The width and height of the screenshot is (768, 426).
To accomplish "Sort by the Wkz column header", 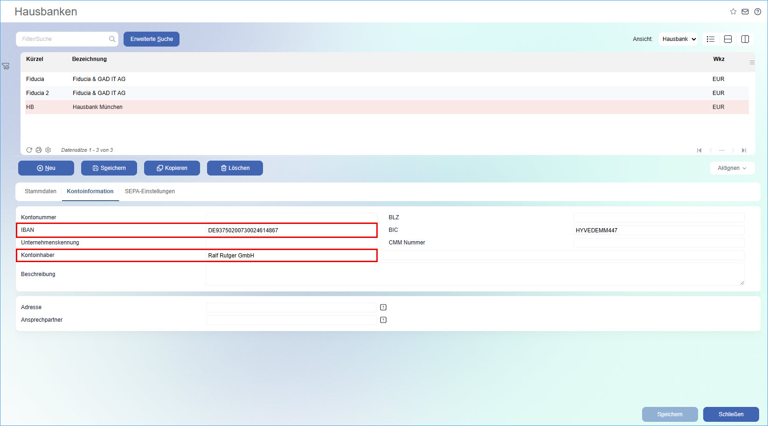I will (x=719, y=59).
